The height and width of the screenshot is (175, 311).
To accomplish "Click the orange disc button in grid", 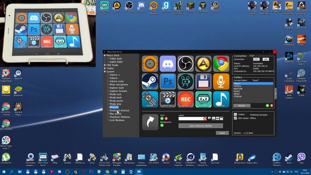I will (x=150, y=64).
